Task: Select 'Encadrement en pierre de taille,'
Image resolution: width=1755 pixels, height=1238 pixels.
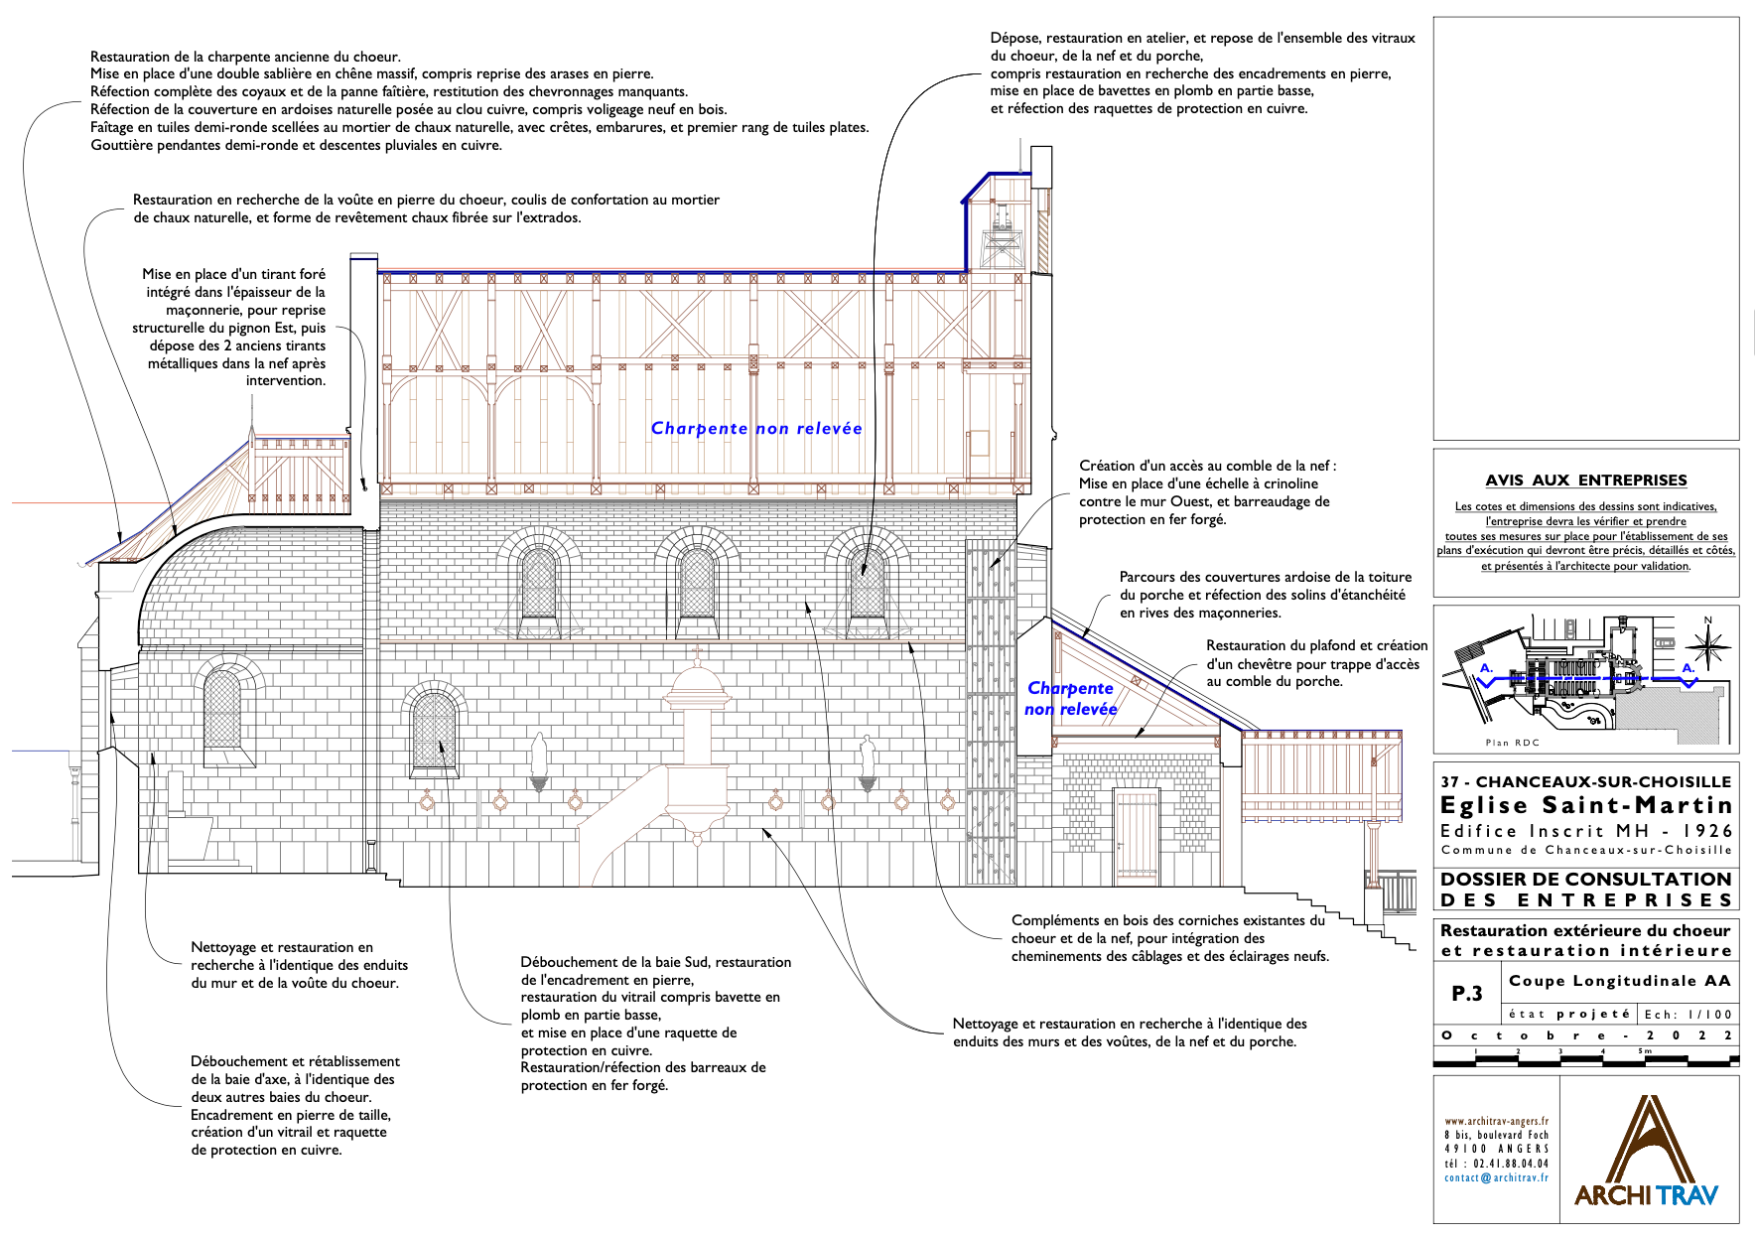Action: [x=291, y=1115]
